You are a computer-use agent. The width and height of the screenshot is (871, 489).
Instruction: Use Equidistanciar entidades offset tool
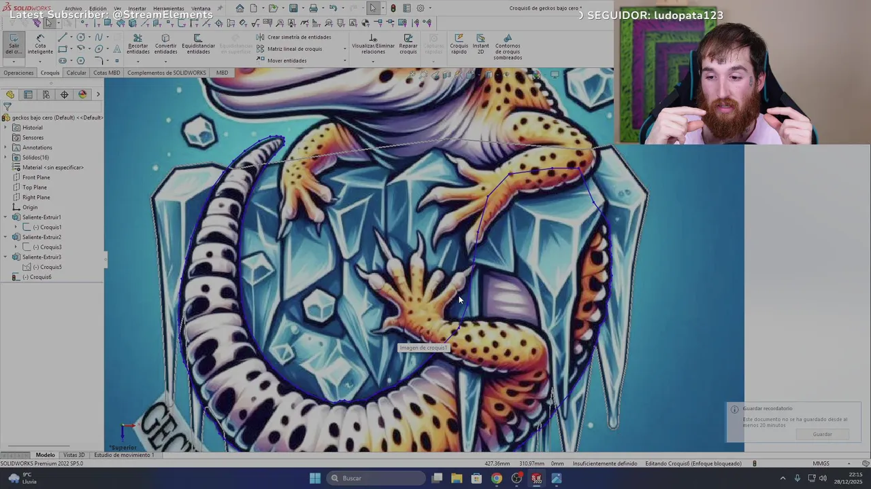click(198, 44)
